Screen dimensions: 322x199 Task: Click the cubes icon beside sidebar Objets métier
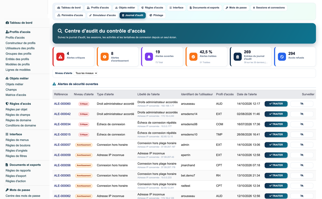pos(7,78)
